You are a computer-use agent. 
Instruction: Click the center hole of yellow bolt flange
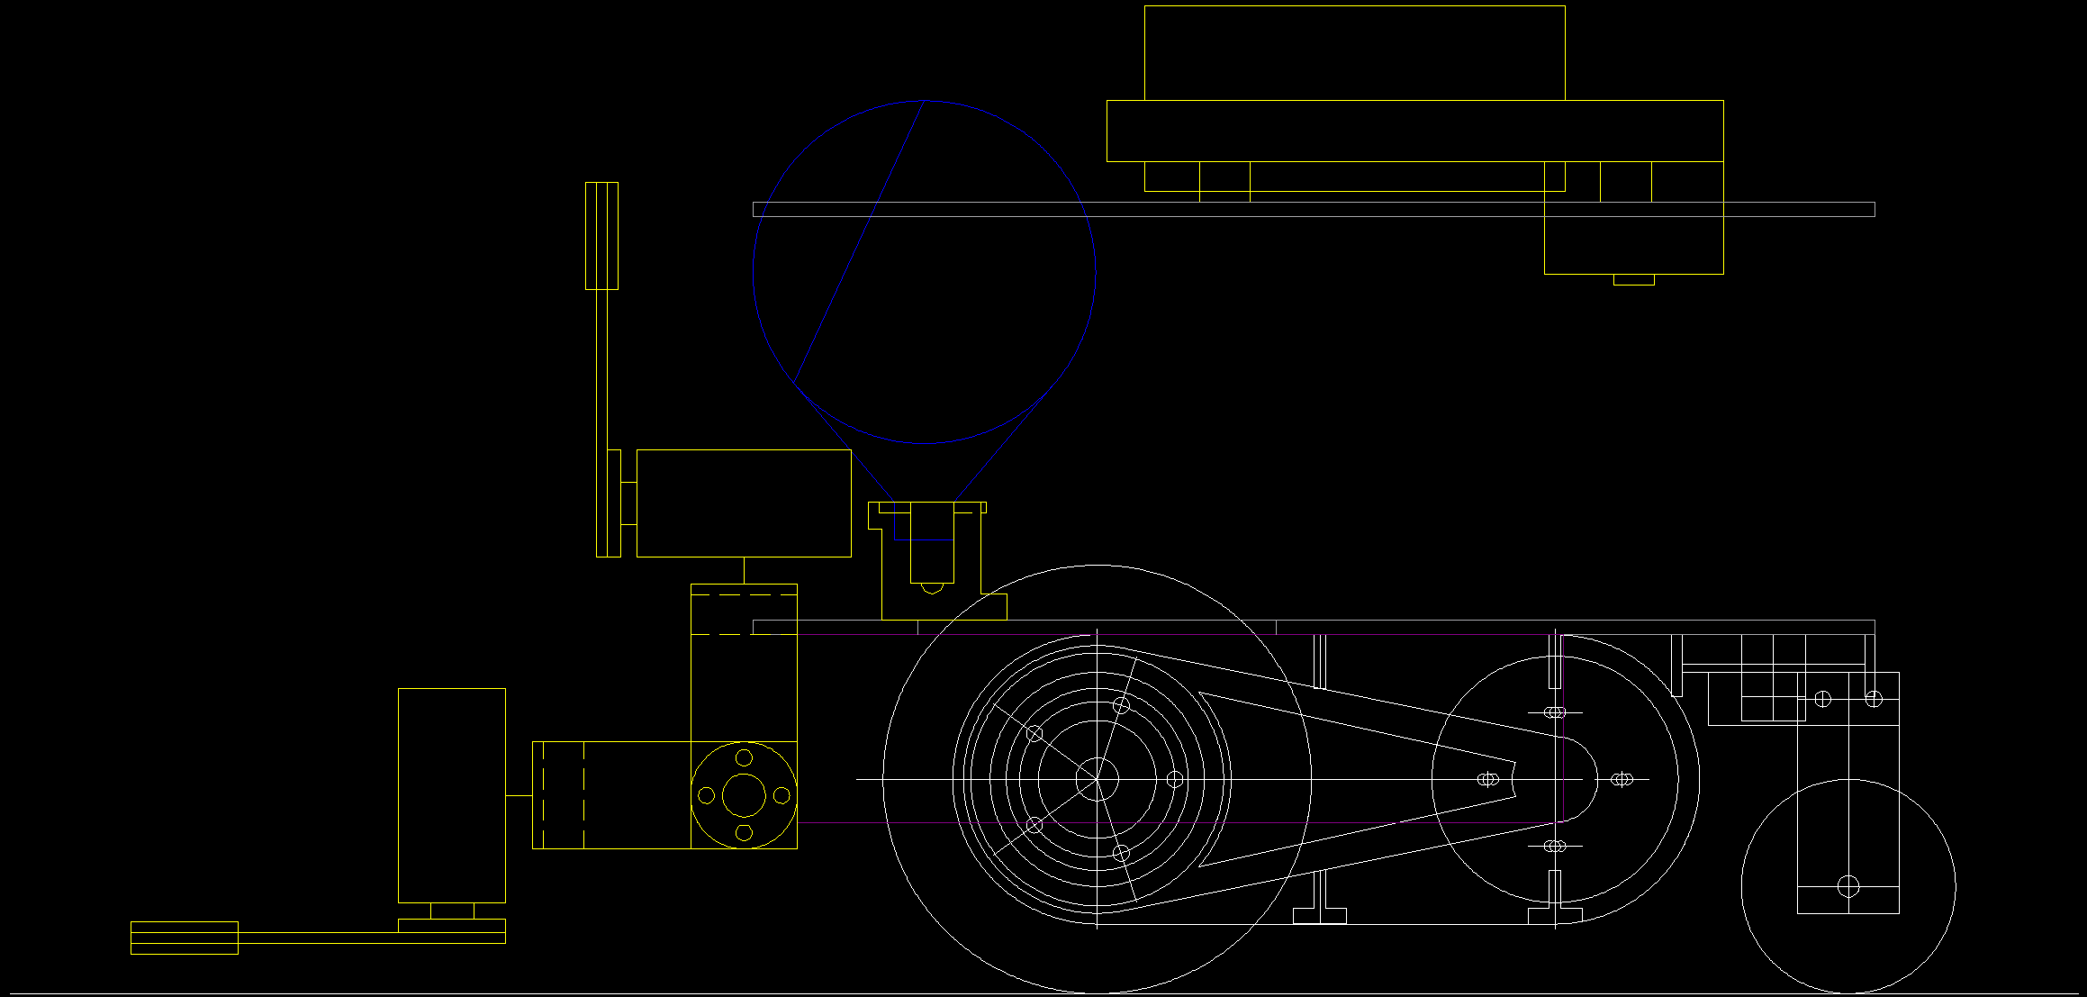coord(744,795)
